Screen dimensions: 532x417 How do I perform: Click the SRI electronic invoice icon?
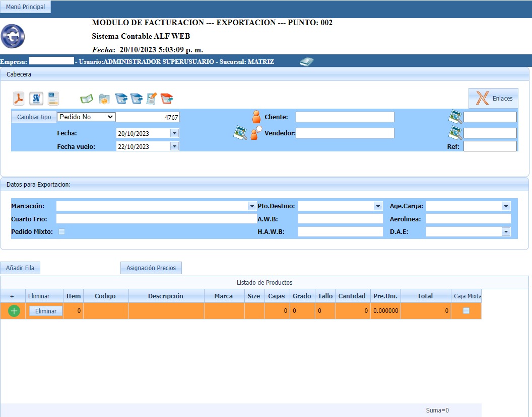click(36, 98)
